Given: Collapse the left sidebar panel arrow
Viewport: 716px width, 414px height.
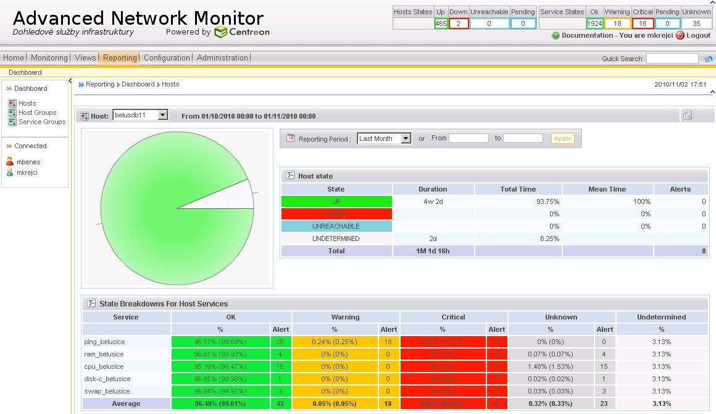Looking at the screenshot, I should pyautogui.click(x=70, y=82).
